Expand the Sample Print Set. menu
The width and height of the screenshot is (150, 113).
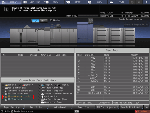[131, 107]
